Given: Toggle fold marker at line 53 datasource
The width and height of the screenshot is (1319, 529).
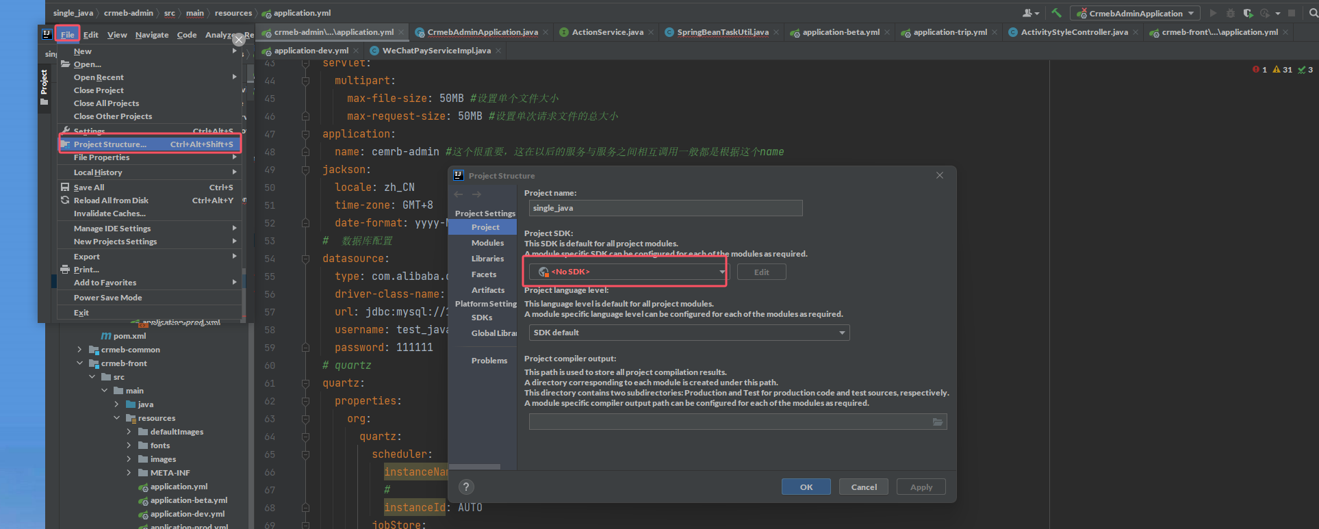Looking at the screenshot, I should (306, 259).
